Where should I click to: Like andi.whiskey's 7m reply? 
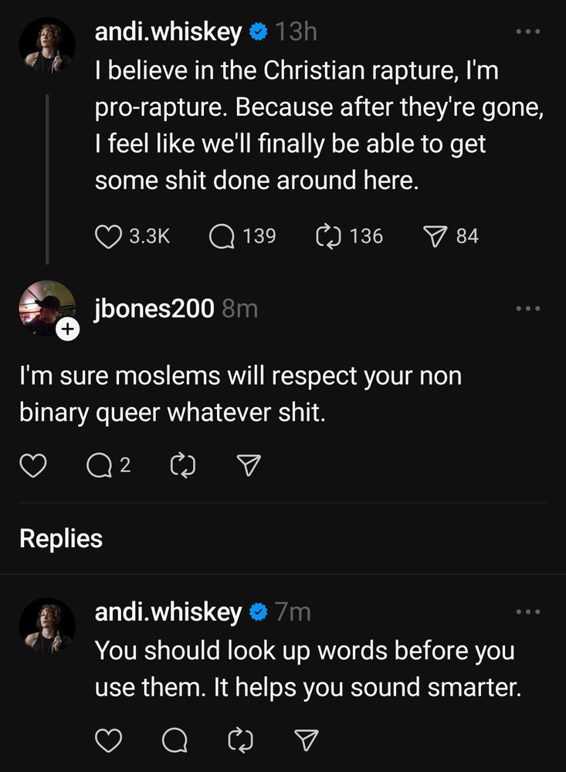point(110,740)
